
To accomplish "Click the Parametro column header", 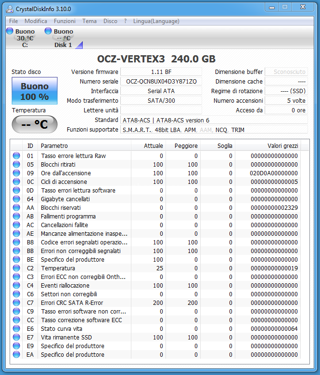I will pos(84,146).
